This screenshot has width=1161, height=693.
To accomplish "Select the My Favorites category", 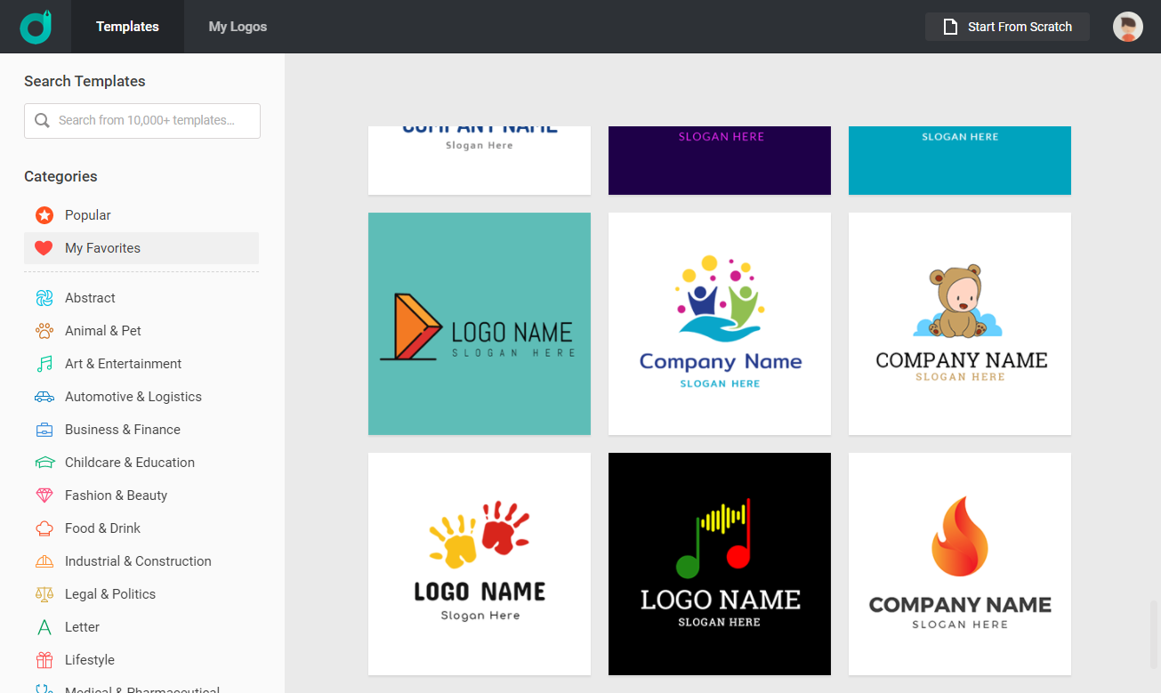I will coord(141,248).
